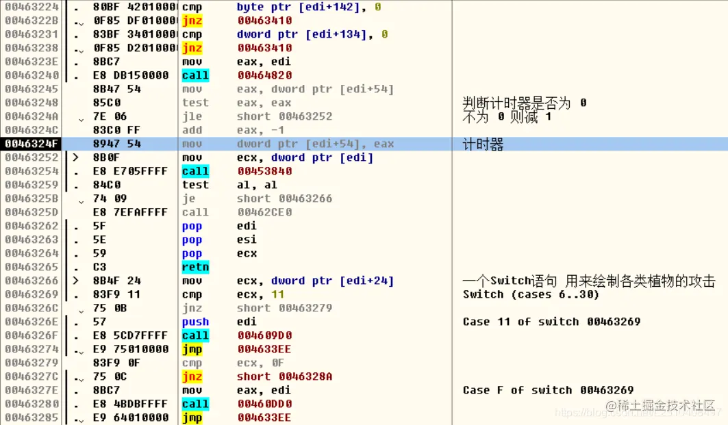Click je short 00463266 instruction
Viewport: 728px width, 425px height.
257,198
